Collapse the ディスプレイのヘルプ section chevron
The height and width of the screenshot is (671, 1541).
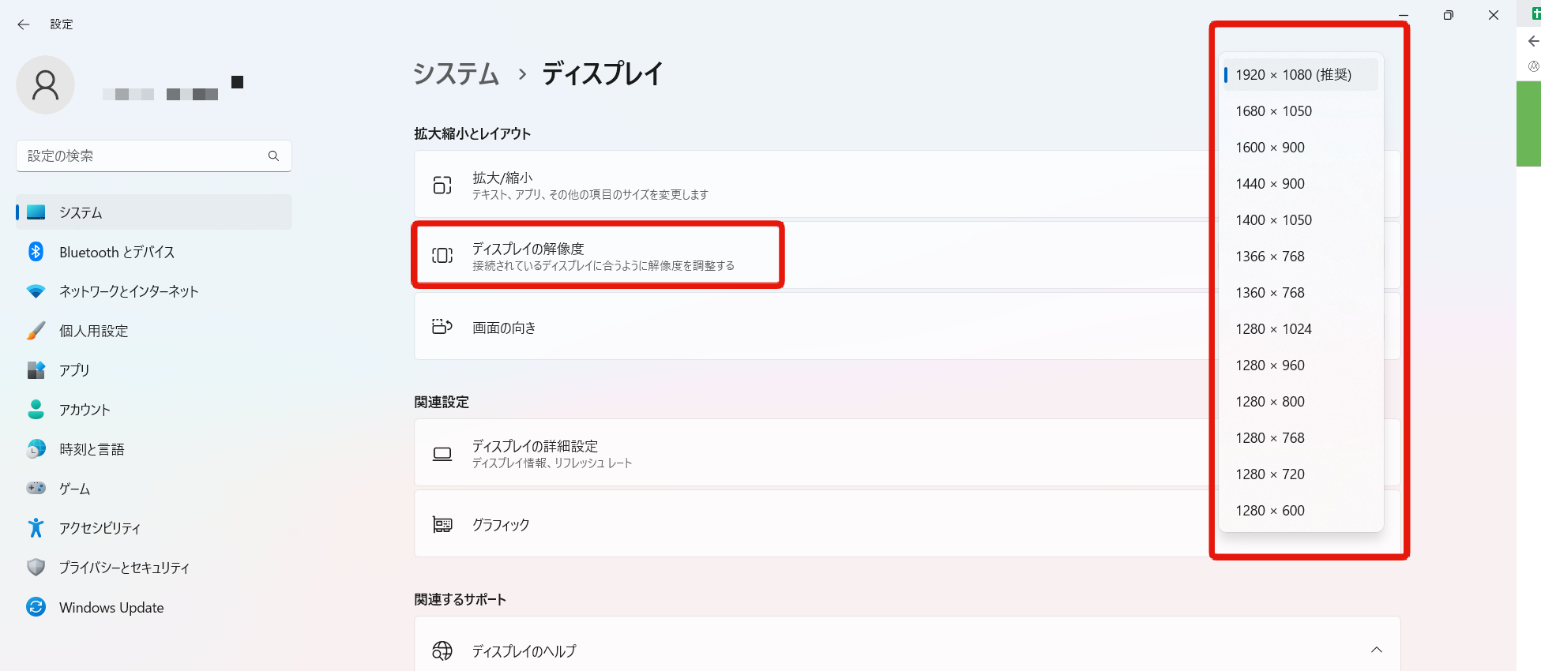click(x=1377, y=650)
